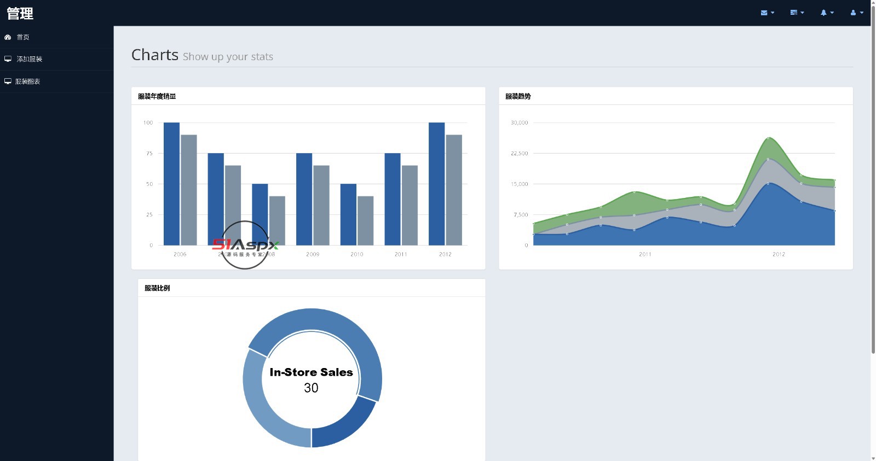Viewport: 876px width, 461px height.
Task: Click the monitor icon beside 服装图表
Action: tap(8, 81)
